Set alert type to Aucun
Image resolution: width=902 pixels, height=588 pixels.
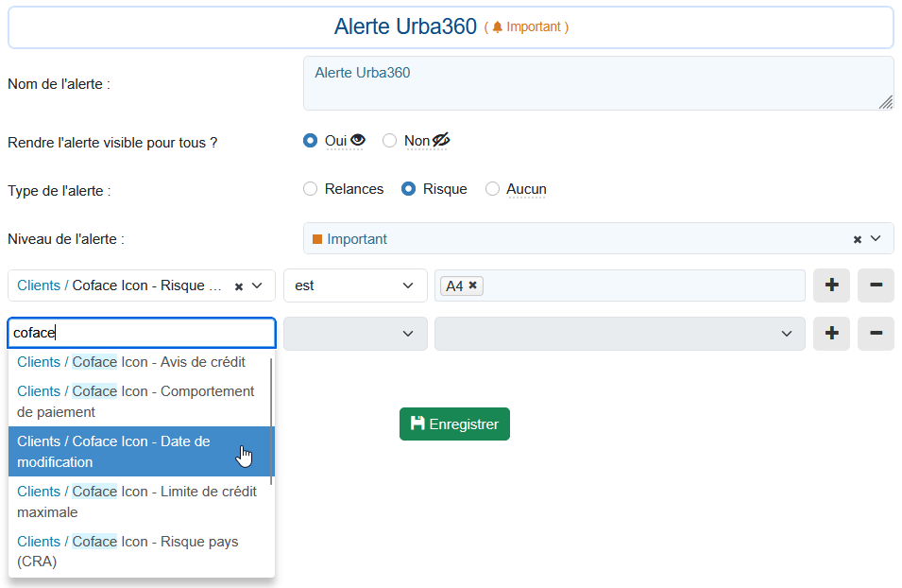[x=492, y=189]
